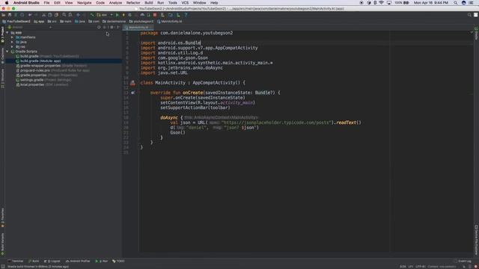Toggle the Build Variants side tool window
The height and width of the screenshot is (269, 479).
coord(2,244)
